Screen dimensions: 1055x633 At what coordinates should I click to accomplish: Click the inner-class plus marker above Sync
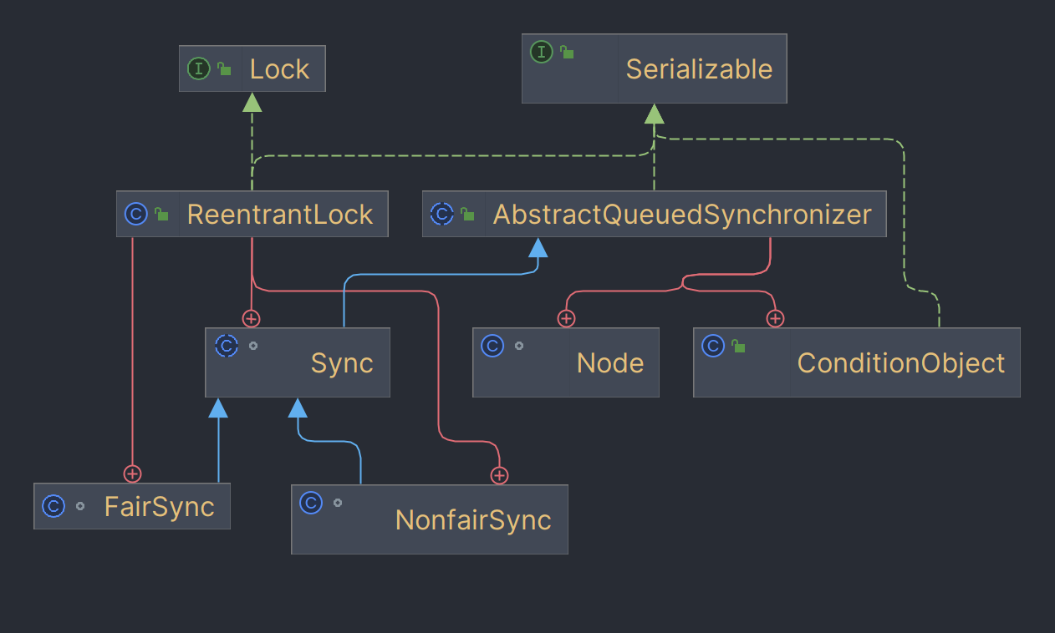[x=251, y=318]
